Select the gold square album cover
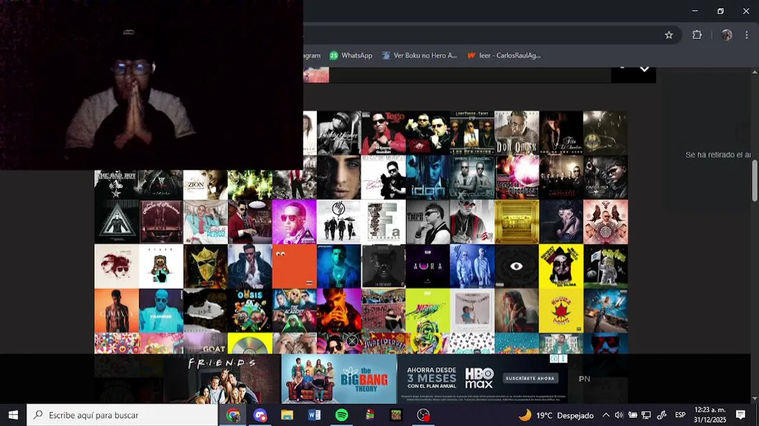This screenshot has width=759, height=426. click(517, 222)
